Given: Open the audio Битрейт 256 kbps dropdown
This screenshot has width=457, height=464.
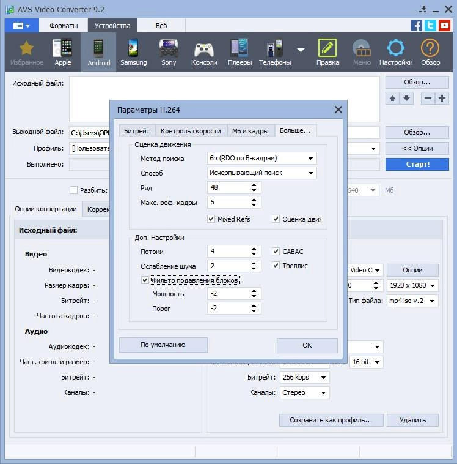Looking at the screenshot, I should 305,377.
